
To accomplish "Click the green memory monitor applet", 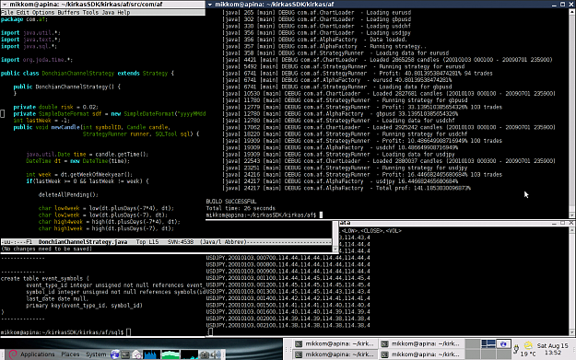I will click(170, 354).
